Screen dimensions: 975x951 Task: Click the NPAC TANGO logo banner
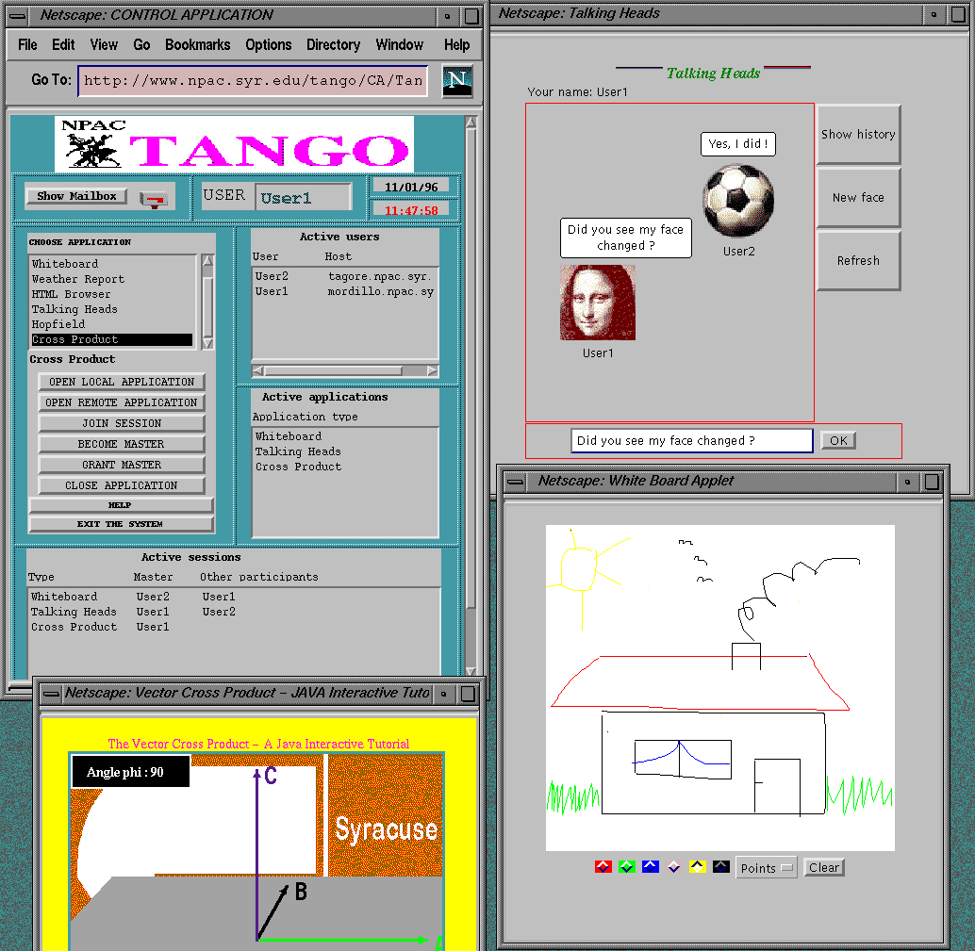coord(235,144)
